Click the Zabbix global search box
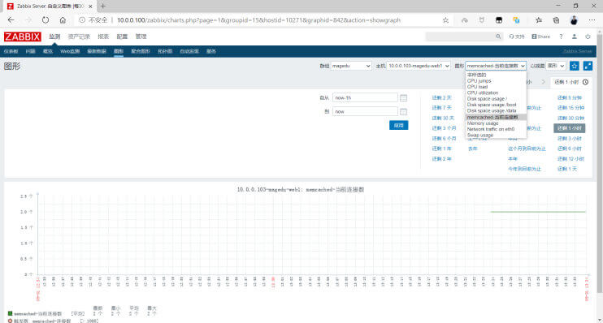The image size is (603, 323). click(x=464, y=37)
